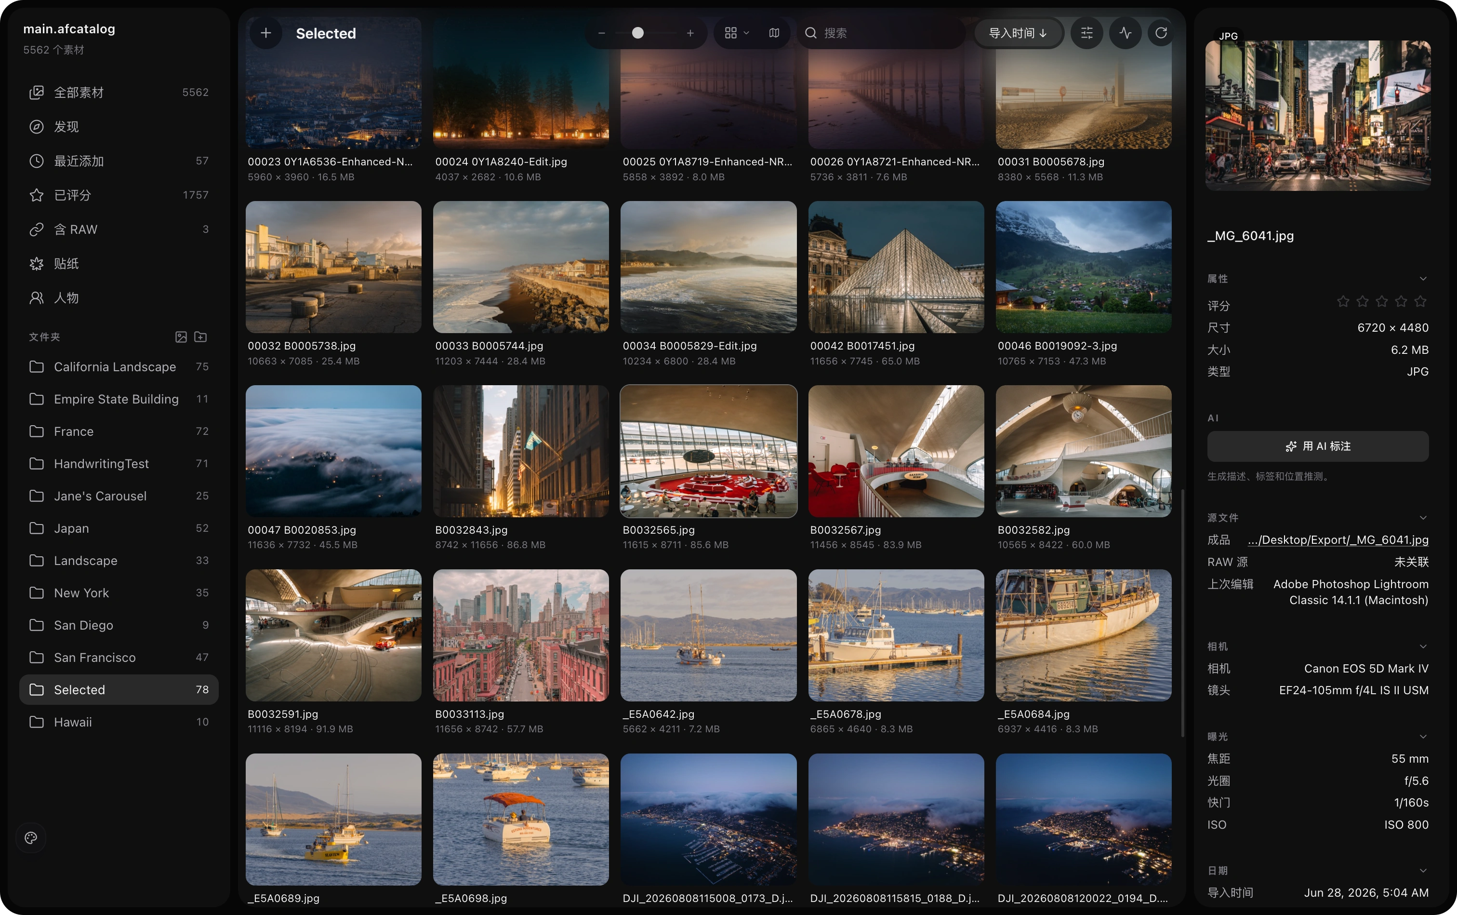Show 最近添加 items

[x=119, y=161]
